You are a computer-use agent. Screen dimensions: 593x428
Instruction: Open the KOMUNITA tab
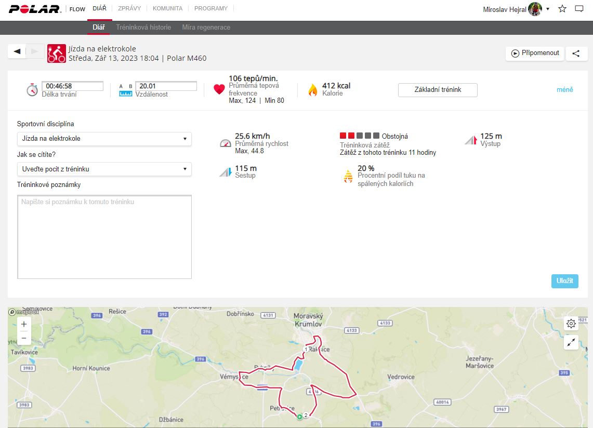[167, 8]
